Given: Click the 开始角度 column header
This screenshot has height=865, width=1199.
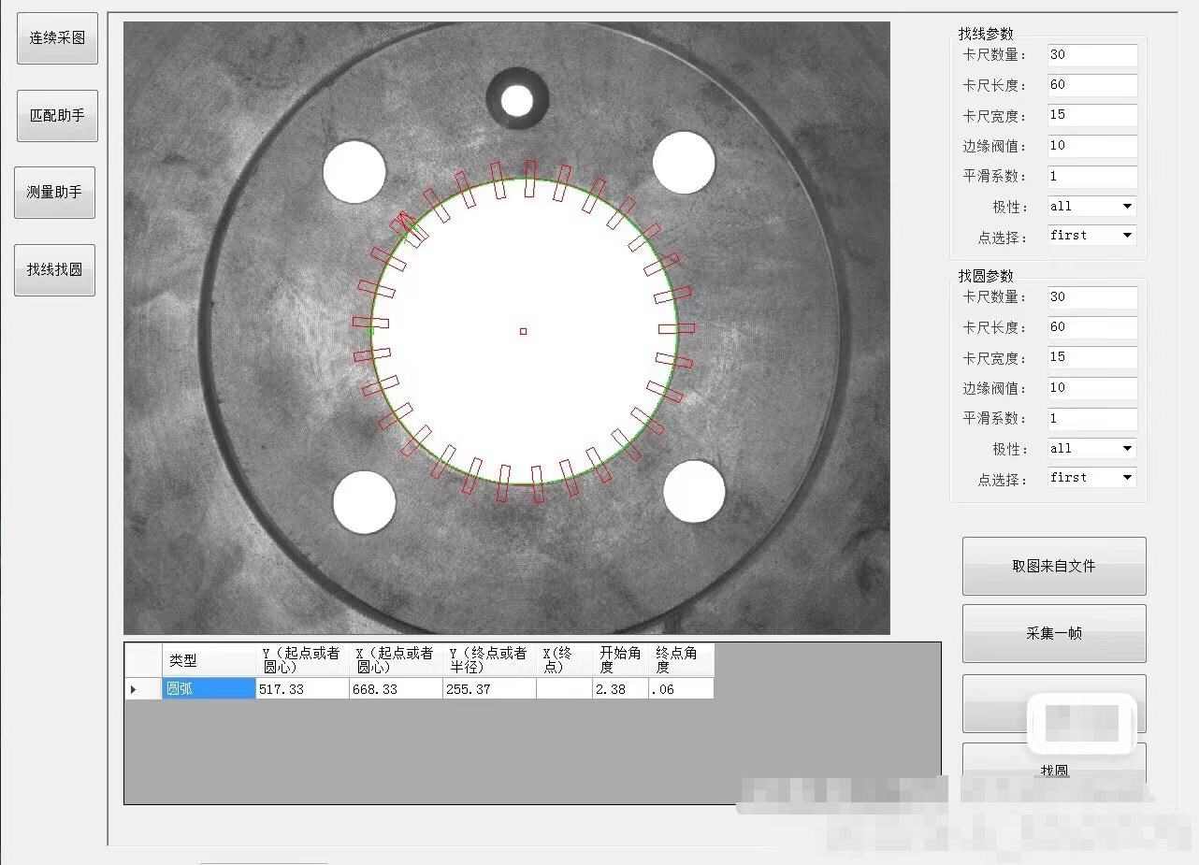Looking at the screenshot, I should click(x=620, y=660).
